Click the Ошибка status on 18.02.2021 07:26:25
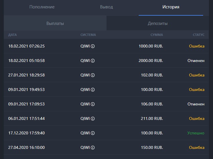 pyautogui.click(x=197, y=46)
